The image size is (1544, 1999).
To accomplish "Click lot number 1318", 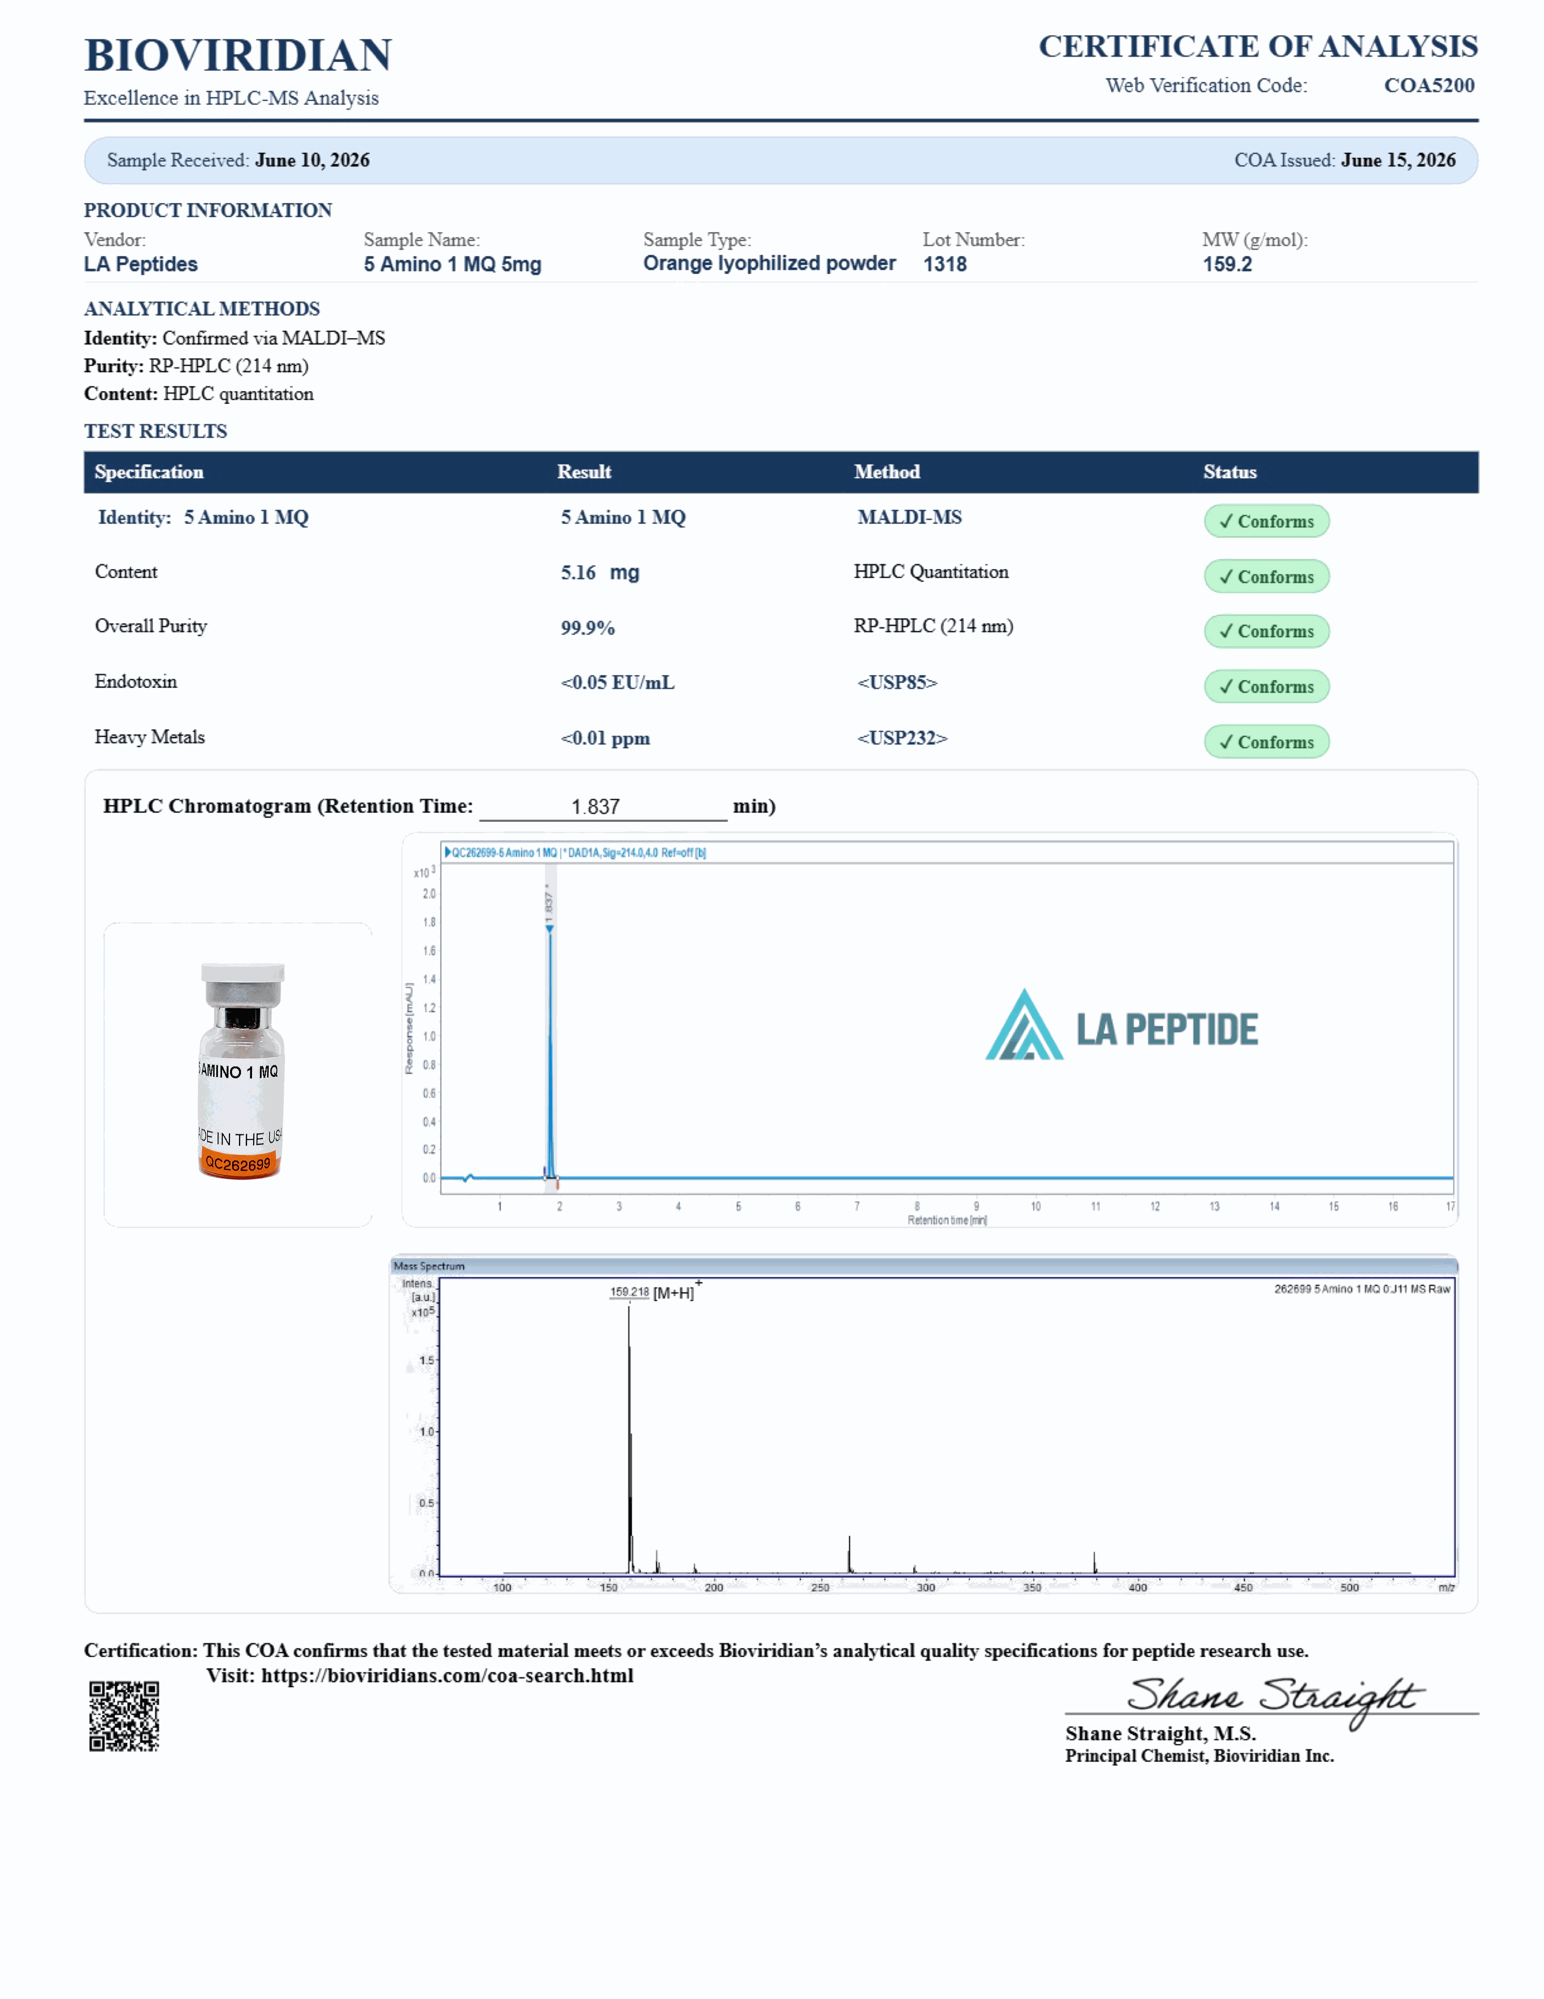I will tap(945, 264).
